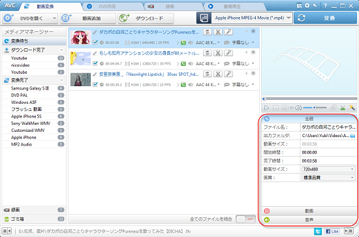Click the Facebook Like button
This screenshot has width=359, height=237.
332,231
